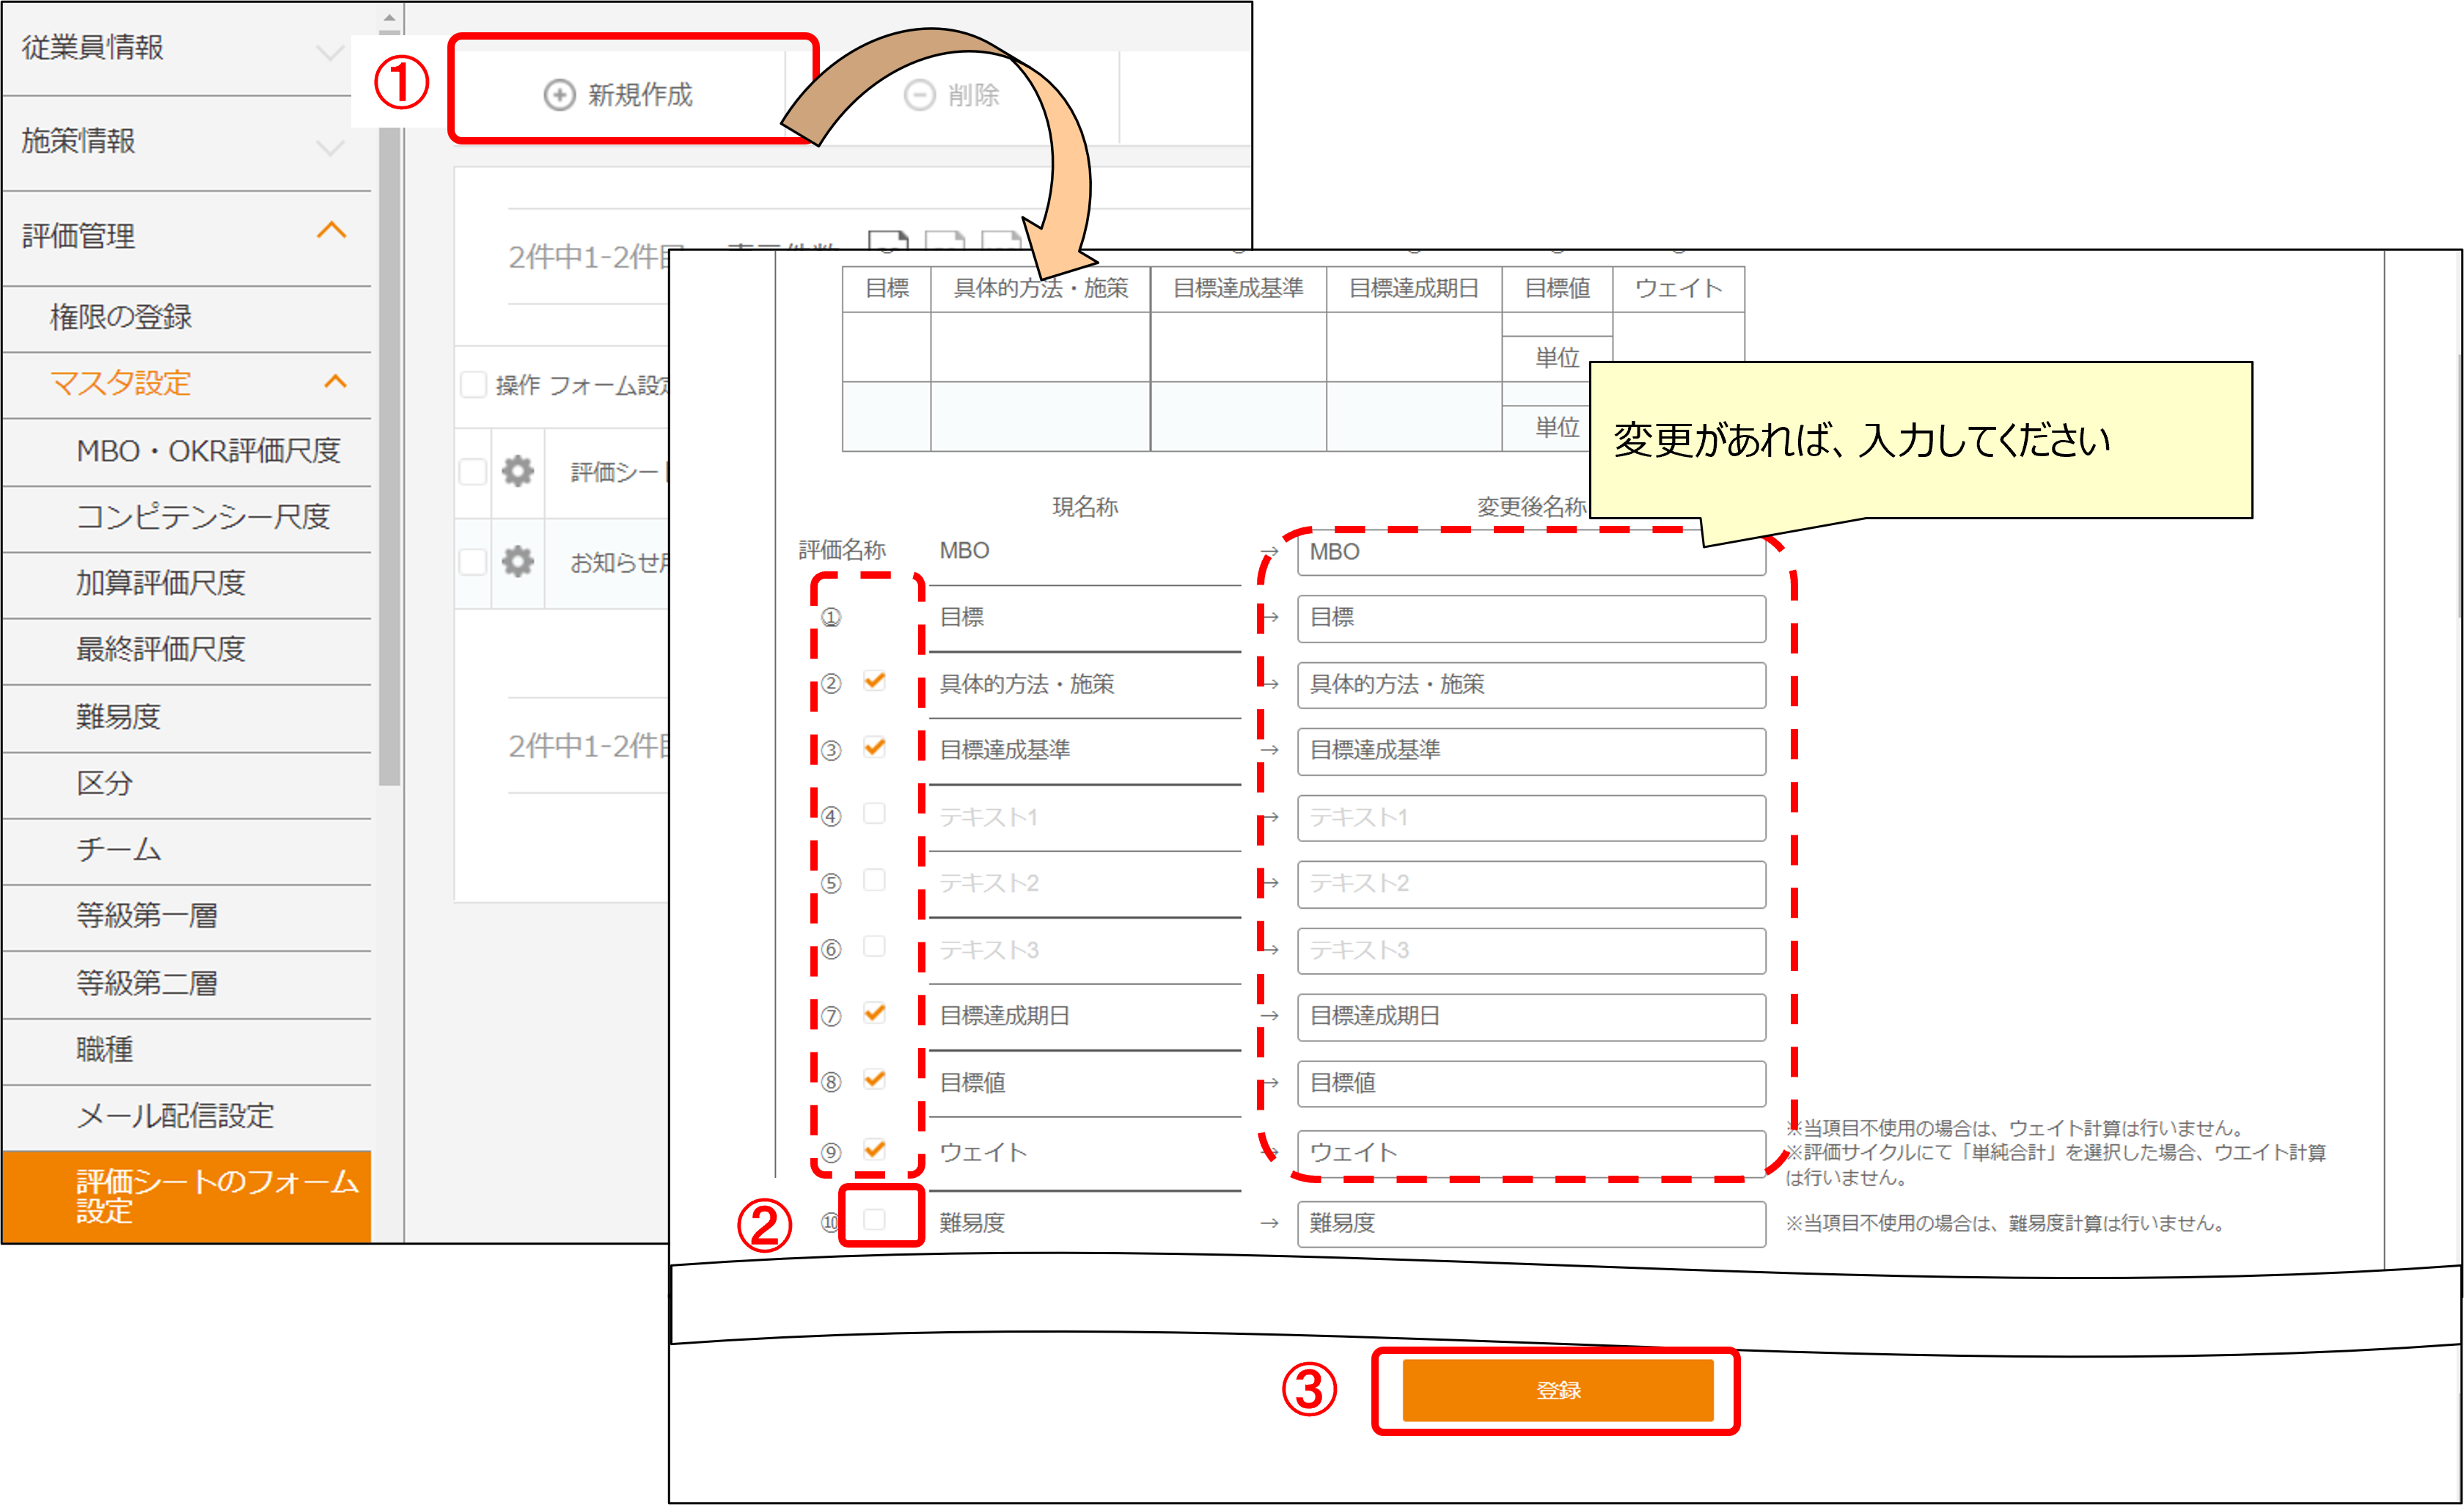Open 等級第二層 menu item
Screen dimensions: 2464x1505
[186, 984]
